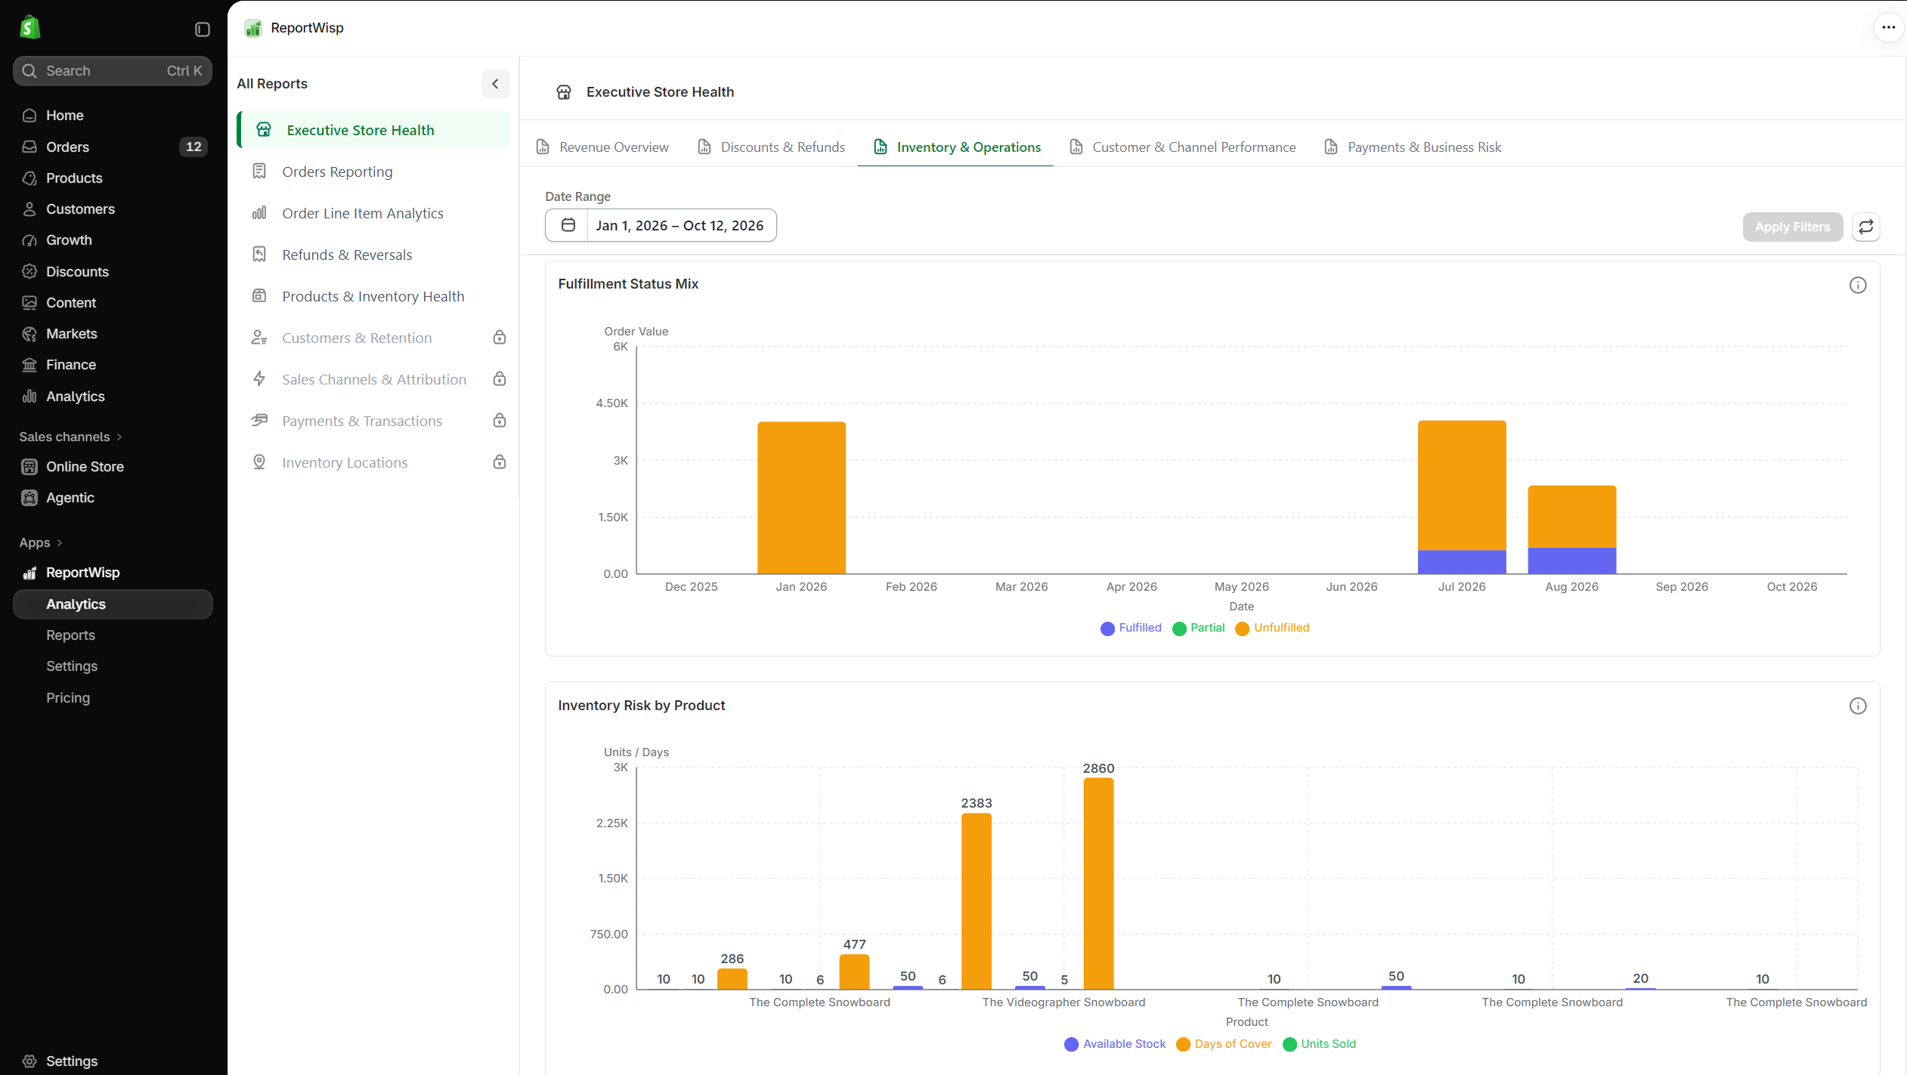Viewport: 1907px width, 1075px height.
Task: Click the Search field in sidebar
Action: pos(113,71)
